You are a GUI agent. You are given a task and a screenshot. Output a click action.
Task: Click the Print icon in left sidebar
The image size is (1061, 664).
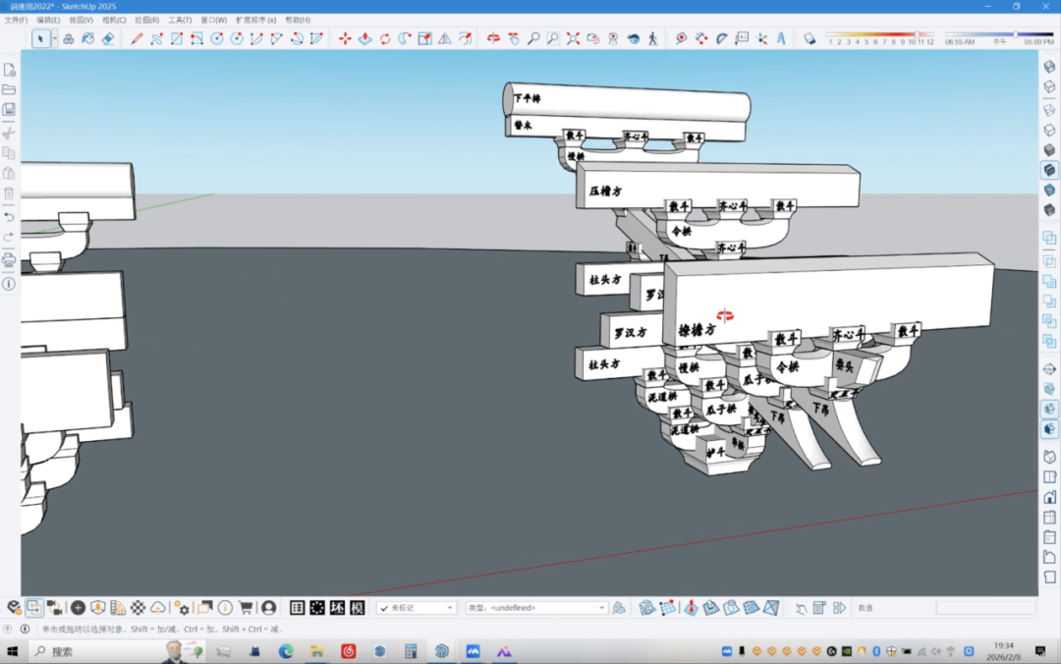point(9,260)
